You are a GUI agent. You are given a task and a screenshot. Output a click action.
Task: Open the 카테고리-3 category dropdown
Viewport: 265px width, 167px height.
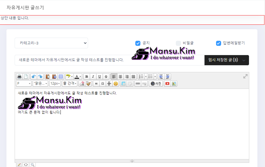51,43
